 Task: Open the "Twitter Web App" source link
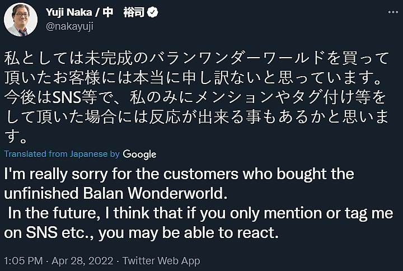(x=161, y=261)
